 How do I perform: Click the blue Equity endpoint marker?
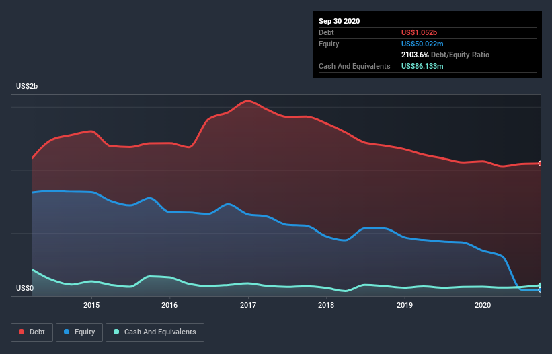541,290
